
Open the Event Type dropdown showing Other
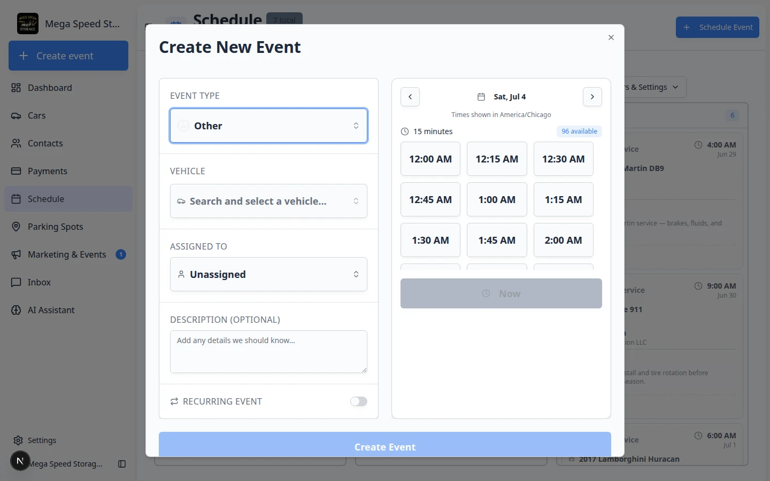(268, 126)
